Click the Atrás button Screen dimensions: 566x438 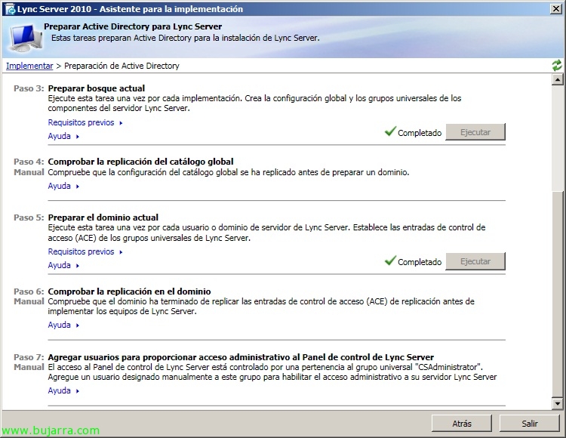pos(462,423)
